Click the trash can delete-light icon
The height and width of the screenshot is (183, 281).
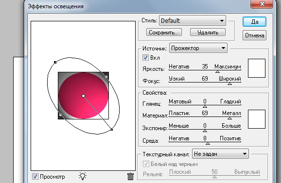[130, 176]
